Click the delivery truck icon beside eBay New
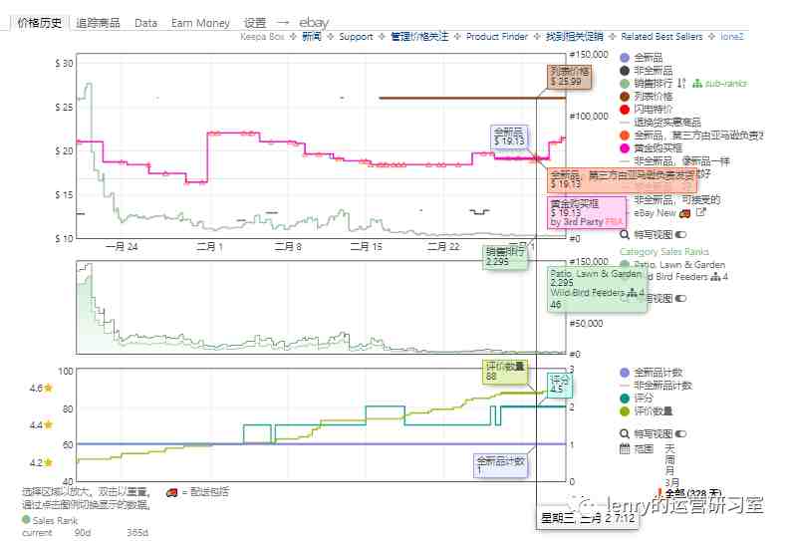789x541 pixels. (x=684, y=213)
